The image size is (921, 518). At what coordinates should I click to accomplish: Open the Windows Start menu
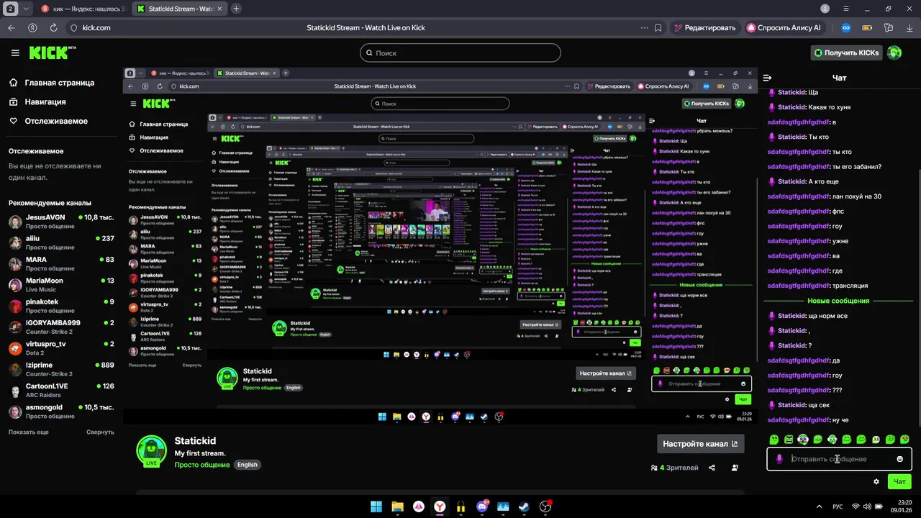[x=376, y=506]
